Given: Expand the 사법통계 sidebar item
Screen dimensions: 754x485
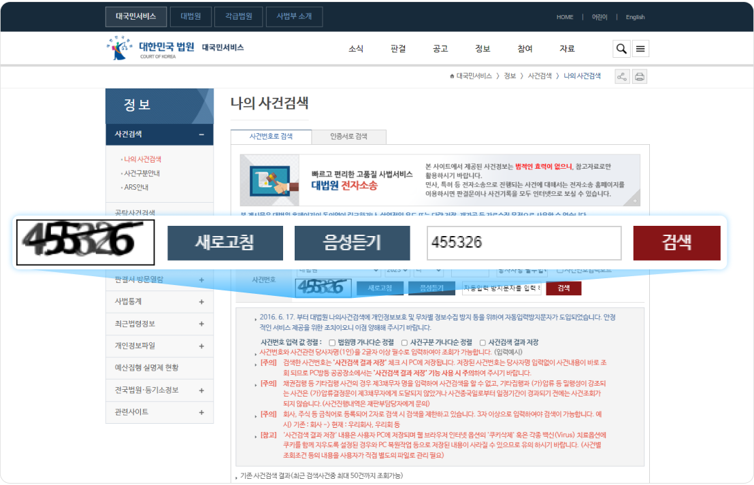Looking at the screenshot, I should coord(201,302).
